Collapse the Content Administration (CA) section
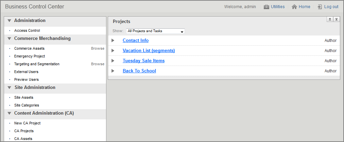344x142 pixels. pos(9,113)
